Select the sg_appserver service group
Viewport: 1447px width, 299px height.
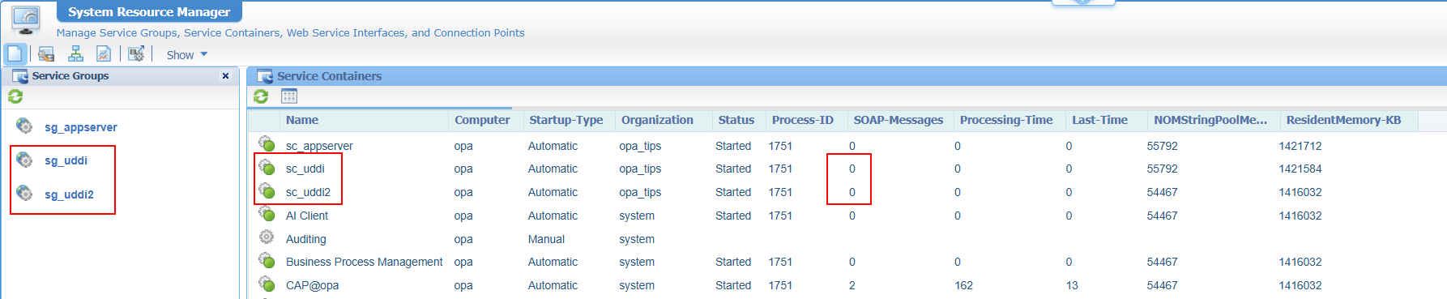pos(81,127)
